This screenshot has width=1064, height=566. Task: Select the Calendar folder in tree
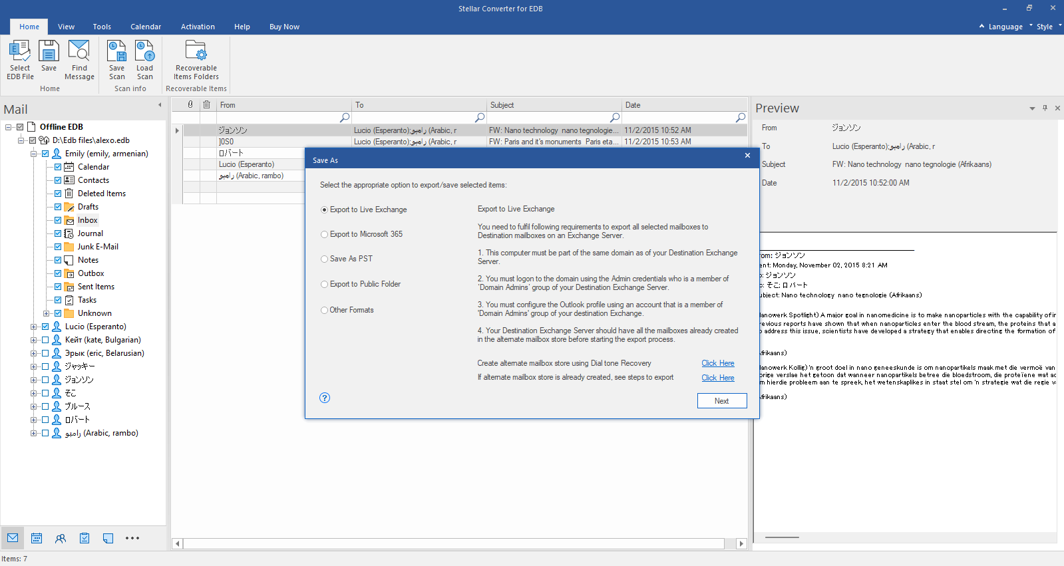93,167
